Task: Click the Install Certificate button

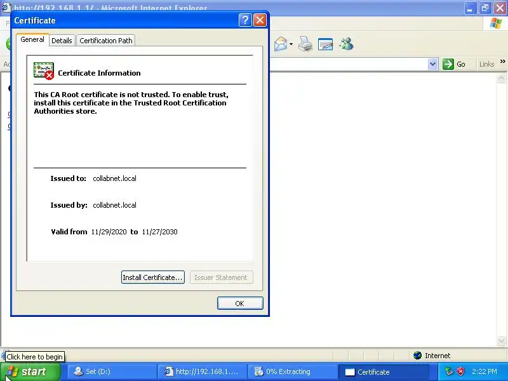Action: pyautogui.click(x=152, y=277)
